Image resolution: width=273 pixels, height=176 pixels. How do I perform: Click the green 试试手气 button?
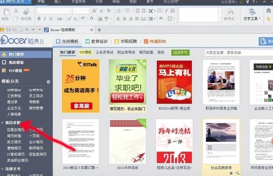pos(180,52)
